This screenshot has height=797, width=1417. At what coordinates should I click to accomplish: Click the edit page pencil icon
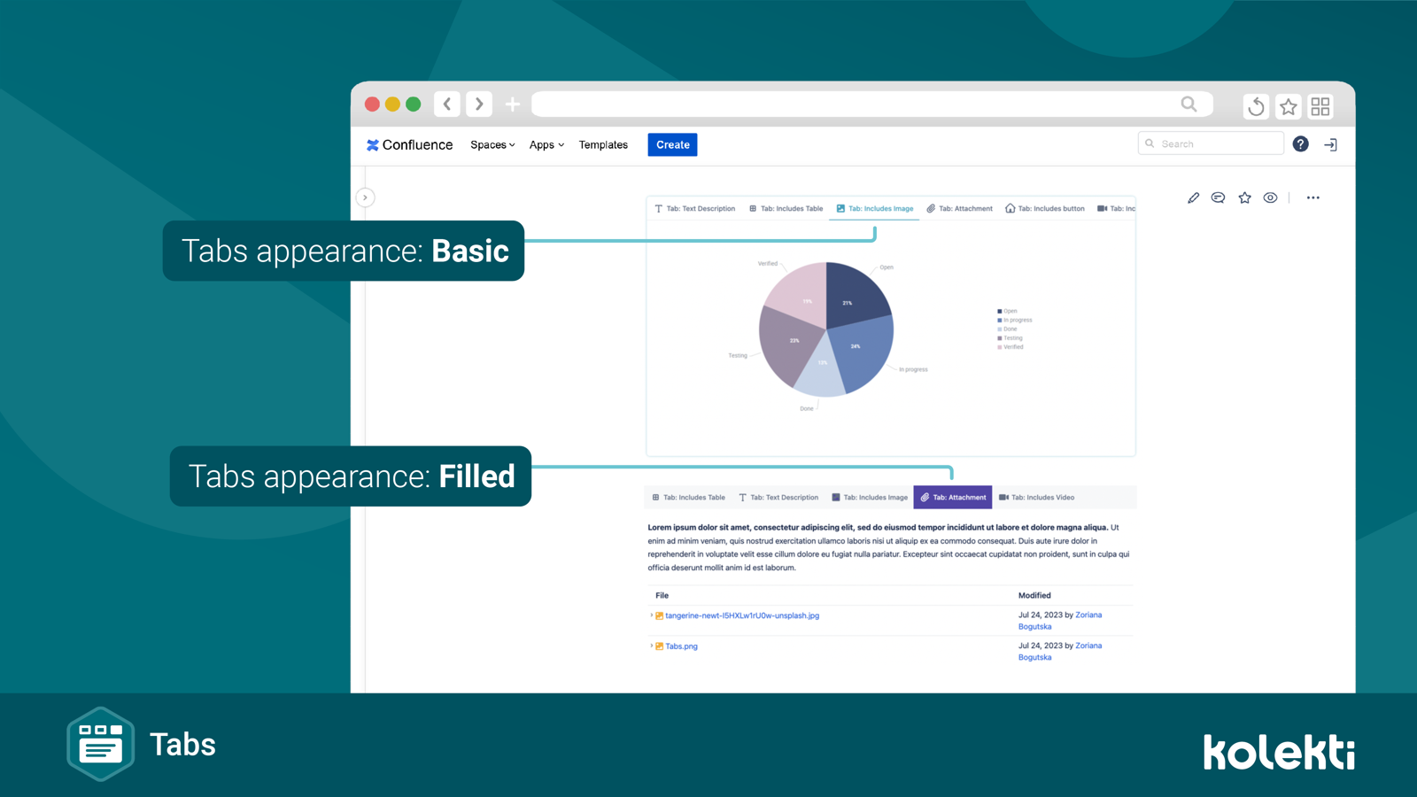click(x=1193, y=198)
